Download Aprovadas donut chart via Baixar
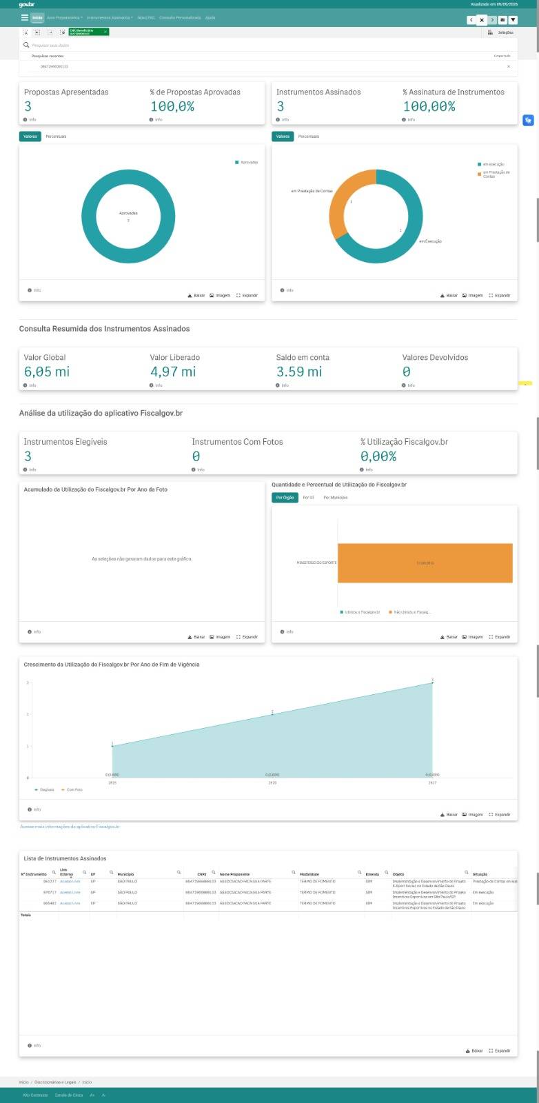 click(196, 295)
